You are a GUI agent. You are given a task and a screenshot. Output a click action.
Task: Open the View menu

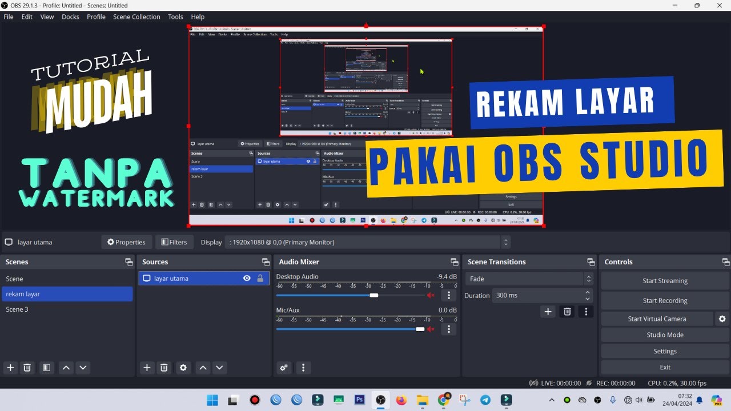47,17
